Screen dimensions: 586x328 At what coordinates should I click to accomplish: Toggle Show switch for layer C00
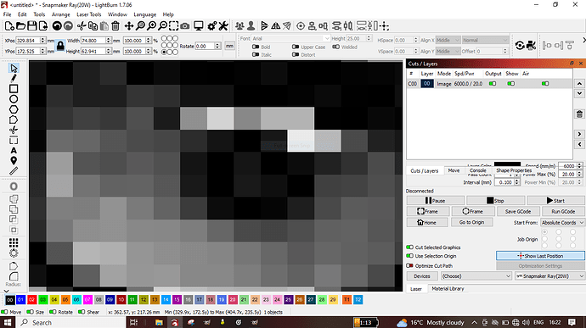click(511, 84)
